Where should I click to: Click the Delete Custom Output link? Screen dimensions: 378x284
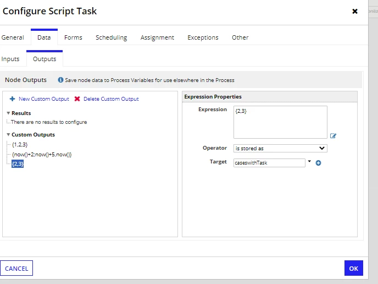[x=111, y=99]
